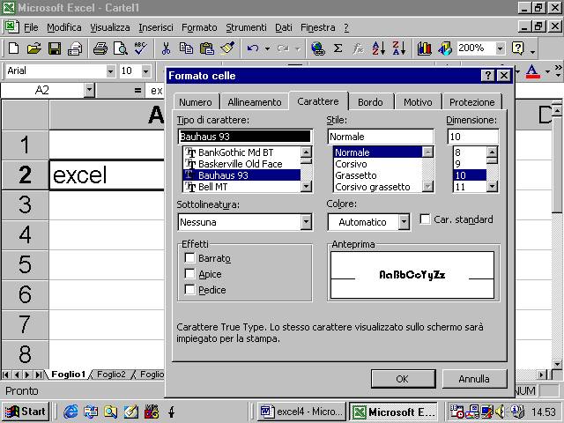Switch to excel4 - Micro... taskbar button
This screenshot has height=423, width=564.
(301, 412)
